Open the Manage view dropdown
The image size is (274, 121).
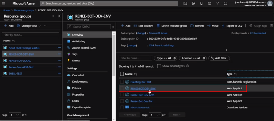29,26
